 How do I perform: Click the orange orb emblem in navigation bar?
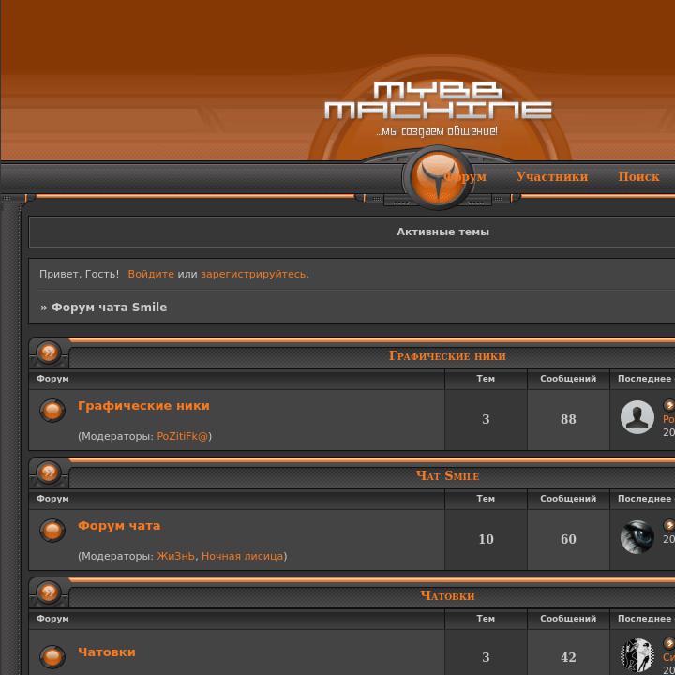(x=438, y=177)
